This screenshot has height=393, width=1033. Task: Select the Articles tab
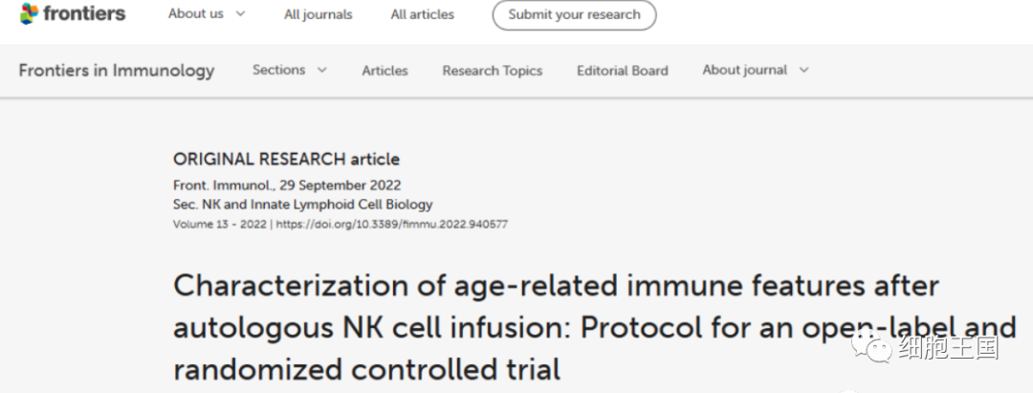[385, 71]
